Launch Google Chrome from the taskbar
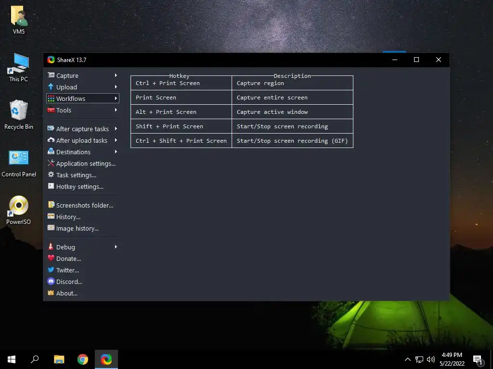Viewport: 493px width, 369px height. pyautogui.click(x=83, y=359)
